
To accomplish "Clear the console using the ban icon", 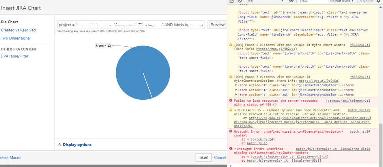I will tap(240, 1).
